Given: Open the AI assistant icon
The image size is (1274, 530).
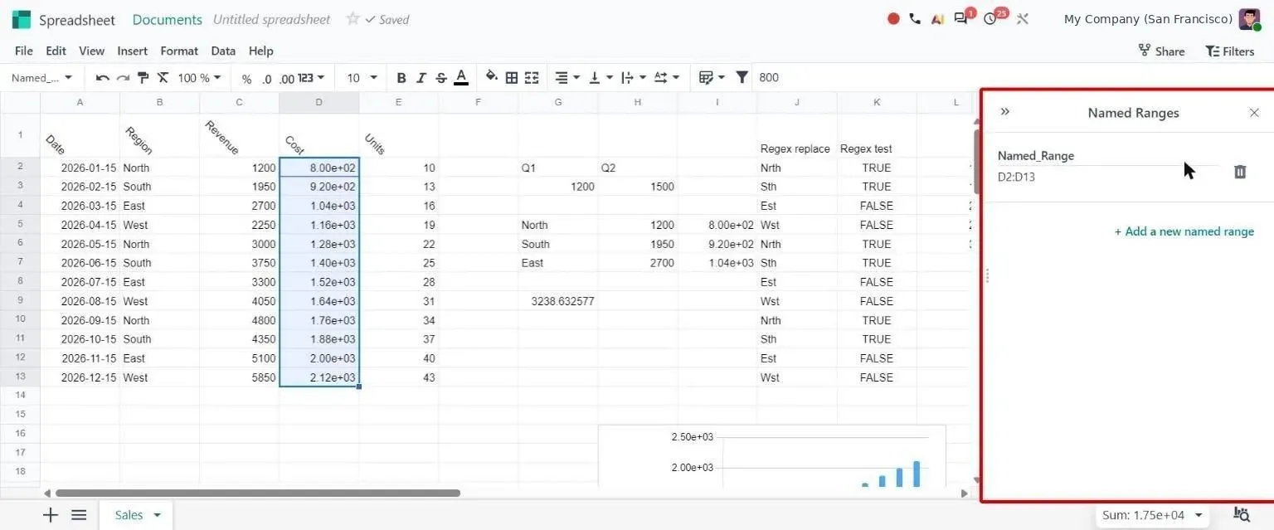Looking at the screenshot, I should (x=937, y=19).
